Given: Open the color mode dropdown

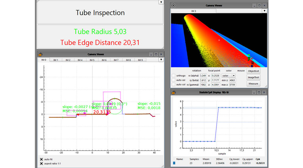Looking at the screenshot, I should 233,76.
